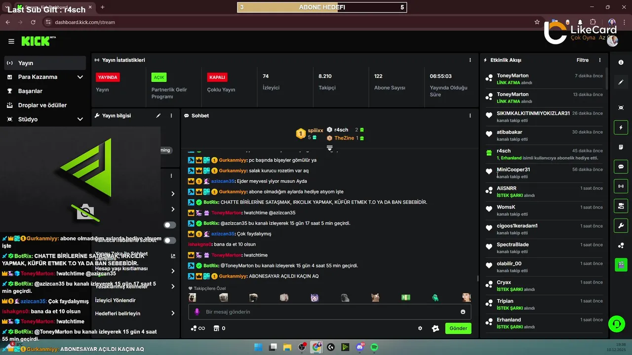Open the info icon in right sidebar
The image size is (632, 355).
[621, 63]
